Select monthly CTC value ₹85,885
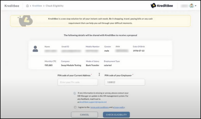The image size is (201, 119). click(49, 65)
